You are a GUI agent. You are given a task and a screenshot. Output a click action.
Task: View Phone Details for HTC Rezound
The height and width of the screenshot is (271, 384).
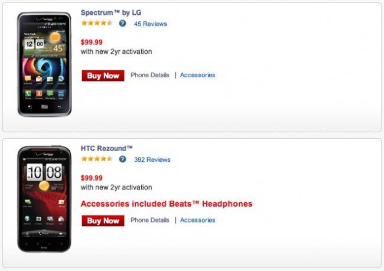(150, 220)
